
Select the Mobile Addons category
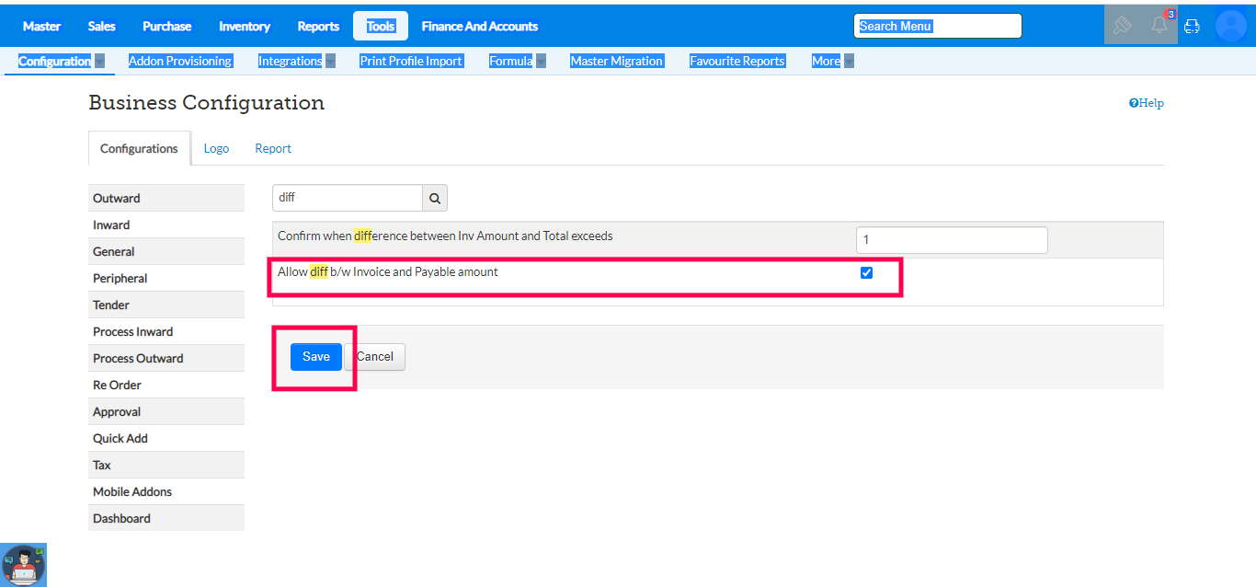(x=166, y=491)
